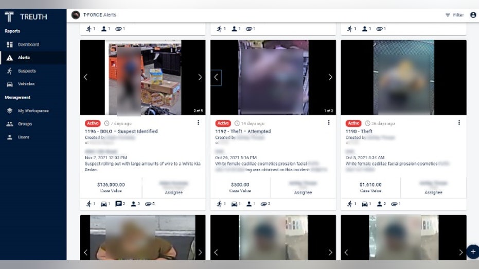Click views eye icon on alert 1192
Viewport: 479px width, 269px height.
click(x=265, y=204)
